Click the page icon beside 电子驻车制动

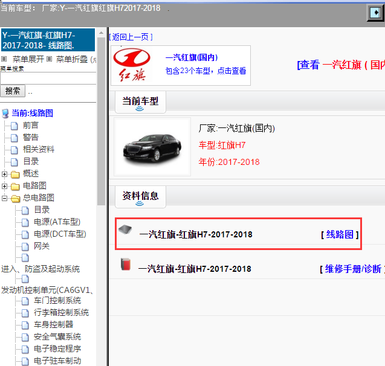(25, 361)
